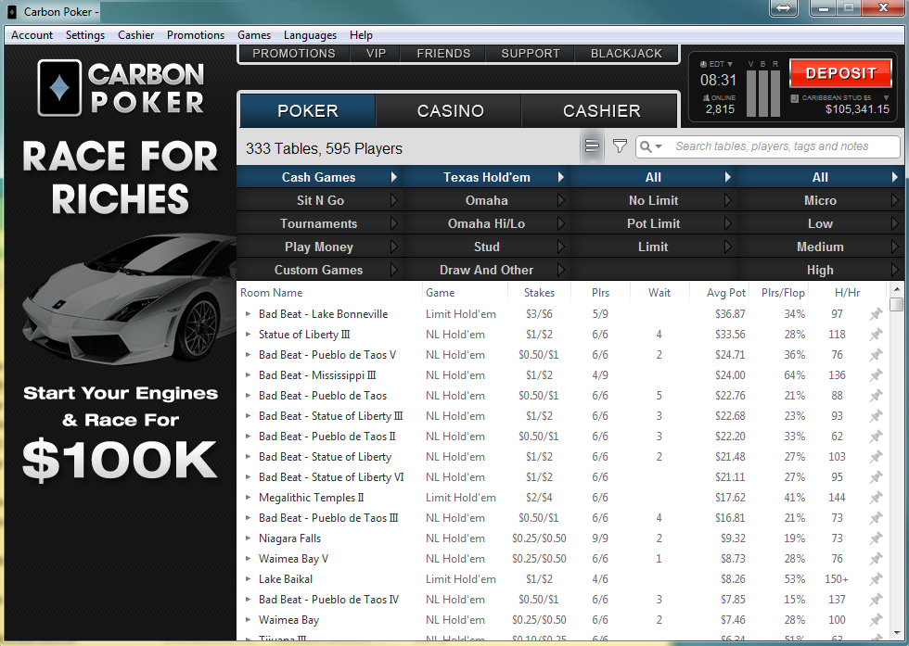Expand the Niagara Falls row
Viewport: 909px width, 646px height.
click(248, 538)
